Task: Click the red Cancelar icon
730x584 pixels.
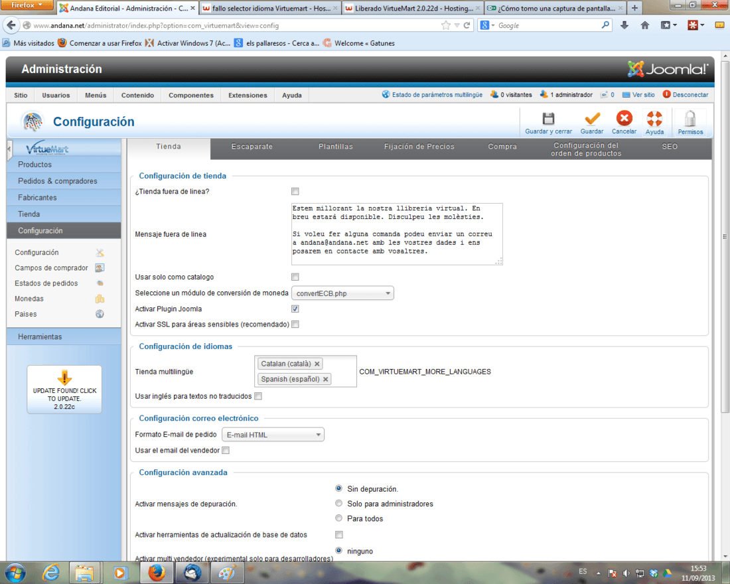Action: 624,118
